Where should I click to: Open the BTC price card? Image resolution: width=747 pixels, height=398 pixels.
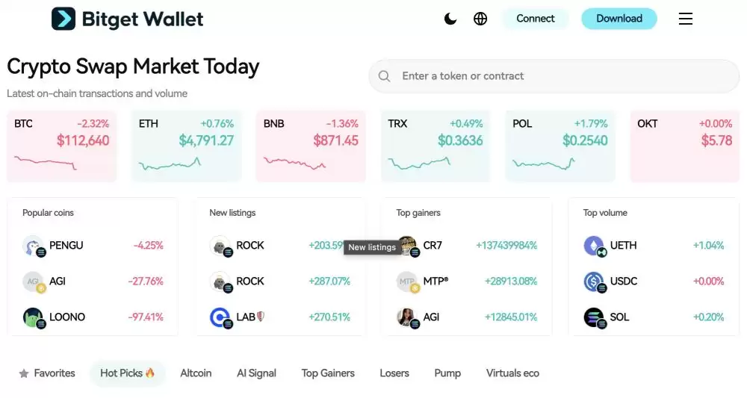point(62,146)
